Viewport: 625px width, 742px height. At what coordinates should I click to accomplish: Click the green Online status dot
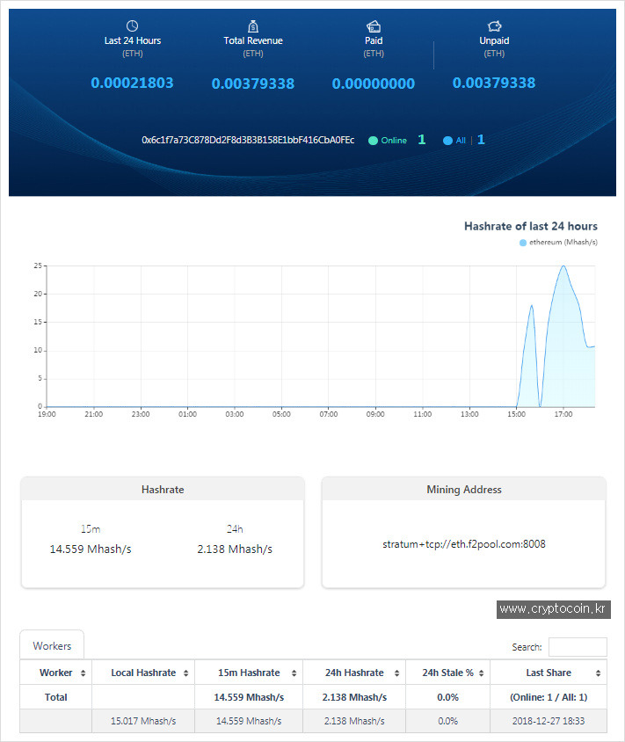(x=373, y=141)
